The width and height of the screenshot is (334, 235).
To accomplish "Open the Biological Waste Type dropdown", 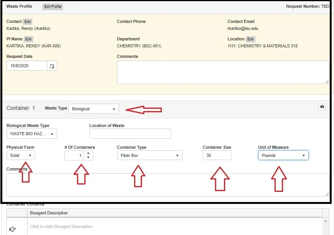I will [32, 134].
